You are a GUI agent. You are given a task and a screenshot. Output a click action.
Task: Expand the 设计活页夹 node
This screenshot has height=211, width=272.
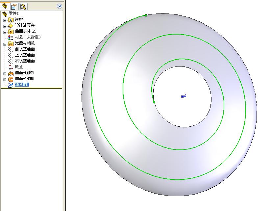(5, 26)
